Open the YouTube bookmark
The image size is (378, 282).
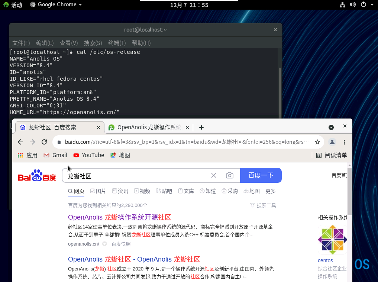(x=88, y=155)
